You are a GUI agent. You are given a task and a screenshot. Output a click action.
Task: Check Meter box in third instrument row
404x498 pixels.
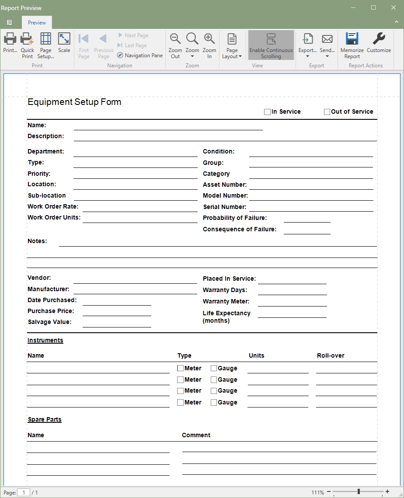180,390
